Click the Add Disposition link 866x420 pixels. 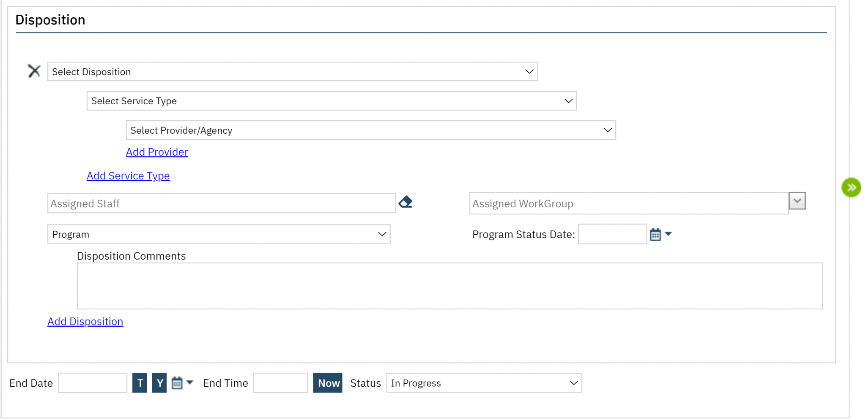[x=85, y=321]
